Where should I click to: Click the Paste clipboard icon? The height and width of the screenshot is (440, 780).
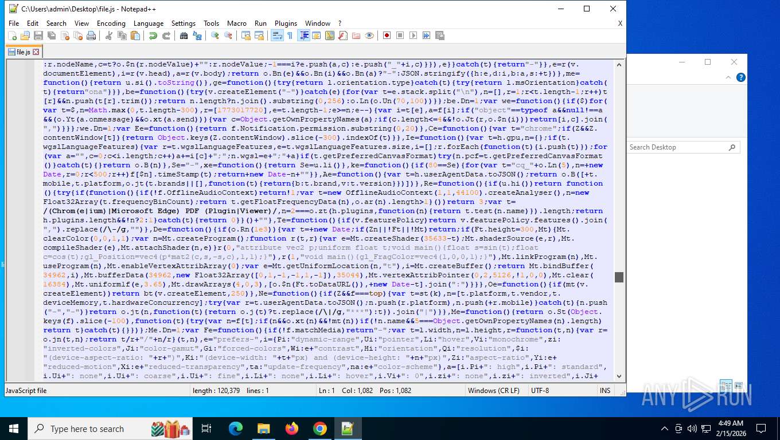pos(135,36)
